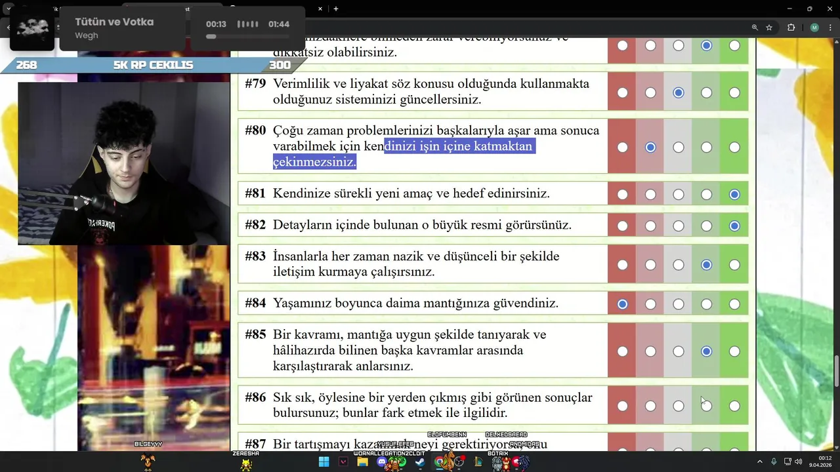Close the current browser tab
The height and width of the screenshot is (472, 840).
pyautogui.click(x=320, y=9)
